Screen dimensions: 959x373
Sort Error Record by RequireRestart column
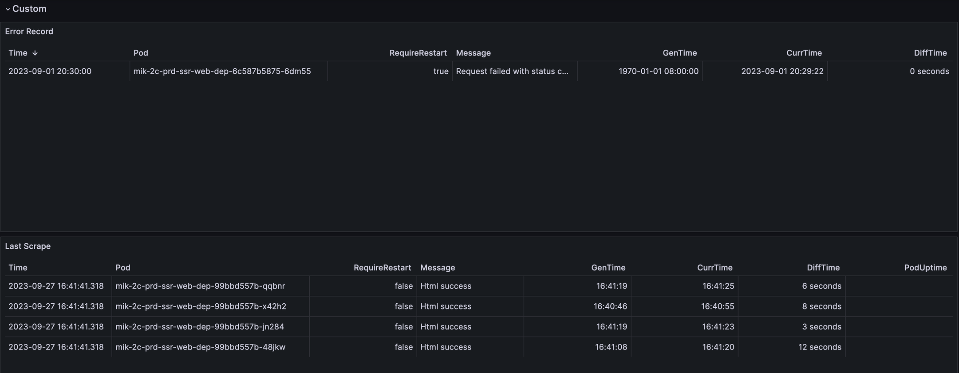pos(418,53)
